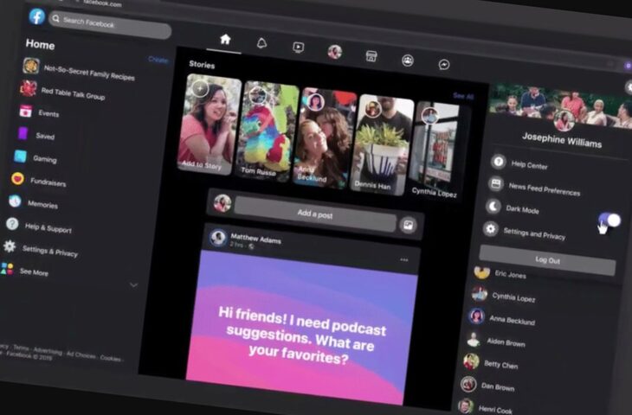Click the Create link
The width and height of the screenshot is (632, 415).
click(x=158, y=60)
